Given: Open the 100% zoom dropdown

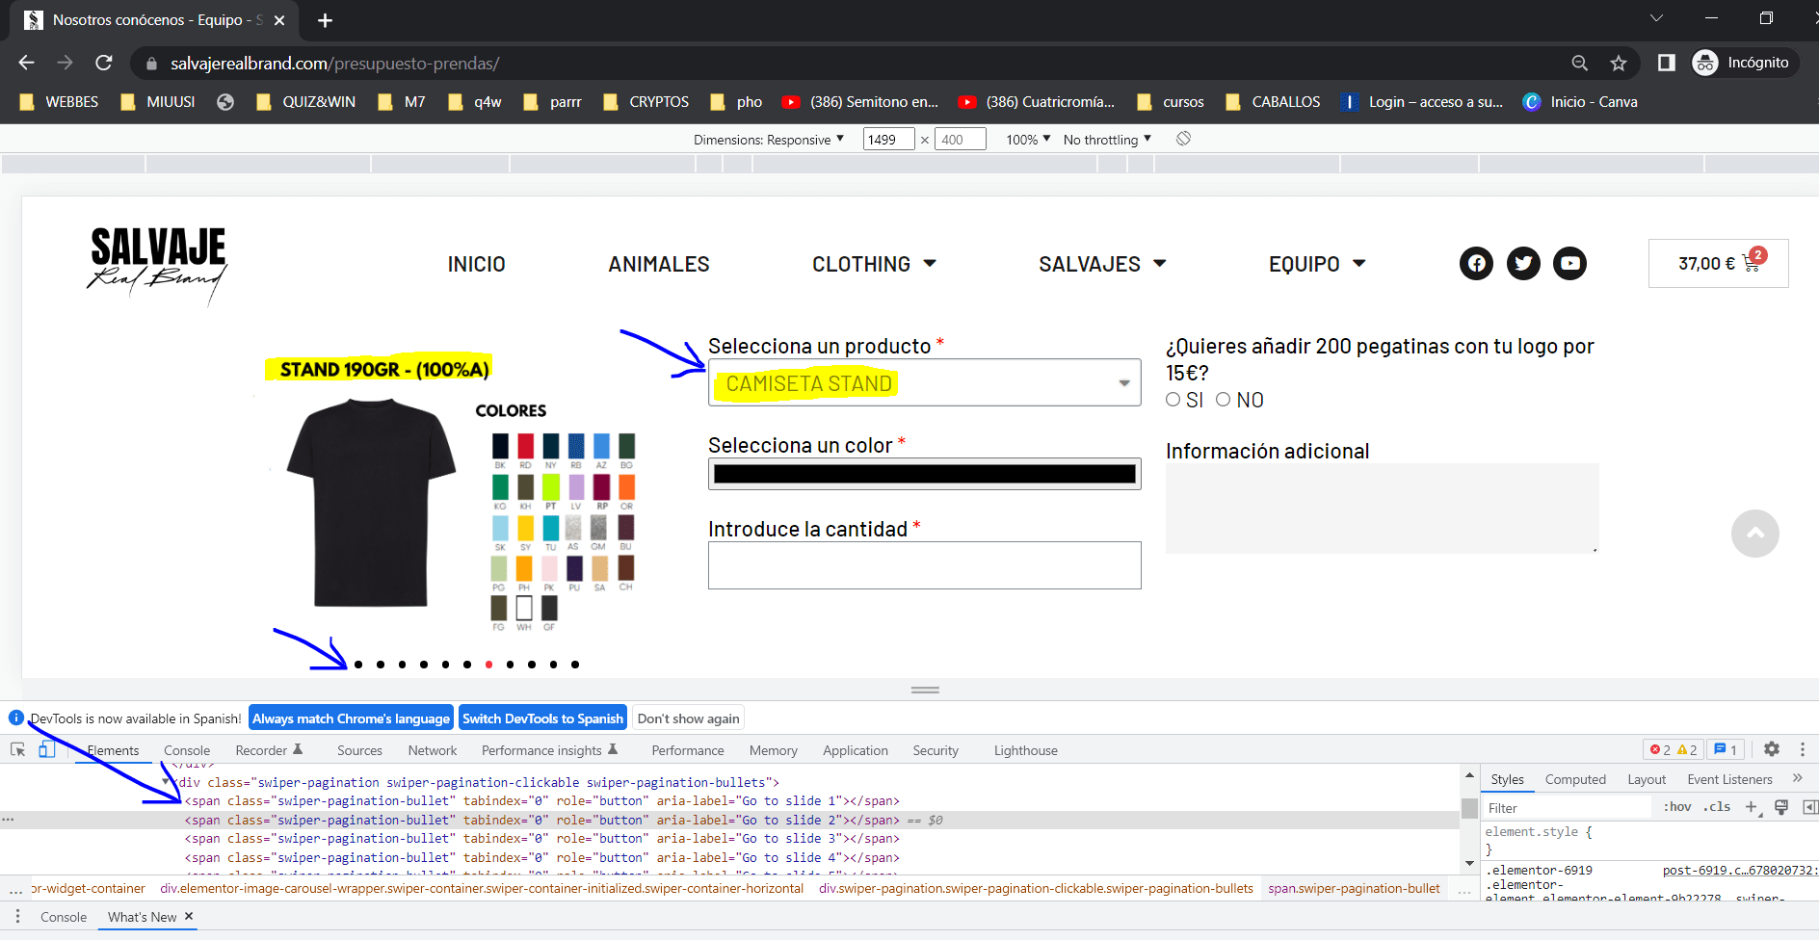Looking at the screenshot, I should pos(1028,140).
